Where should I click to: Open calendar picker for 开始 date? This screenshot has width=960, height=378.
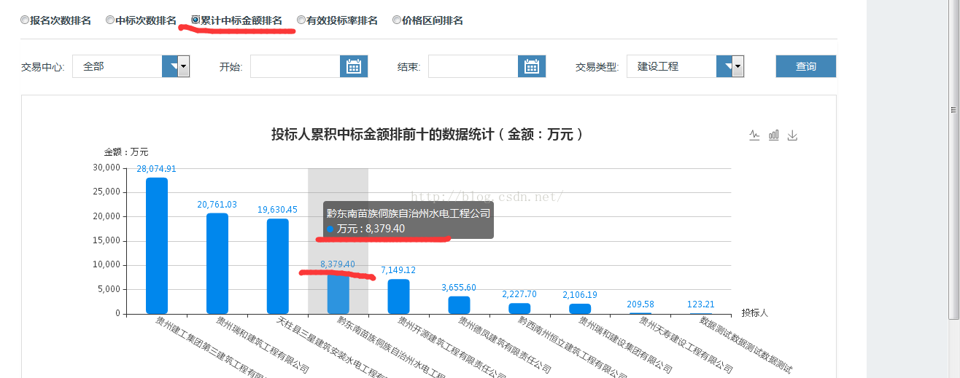coord(354,66)
